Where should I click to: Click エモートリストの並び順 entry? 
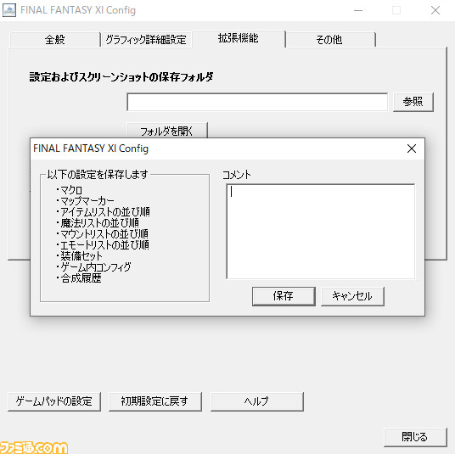[x=103, y=245]
